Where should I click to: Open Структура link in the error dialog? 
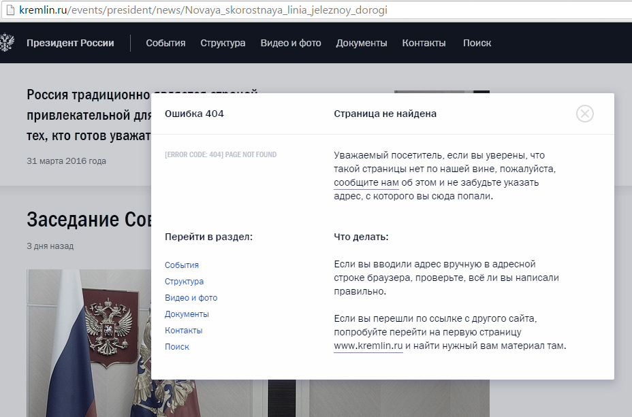click(184, 282)
